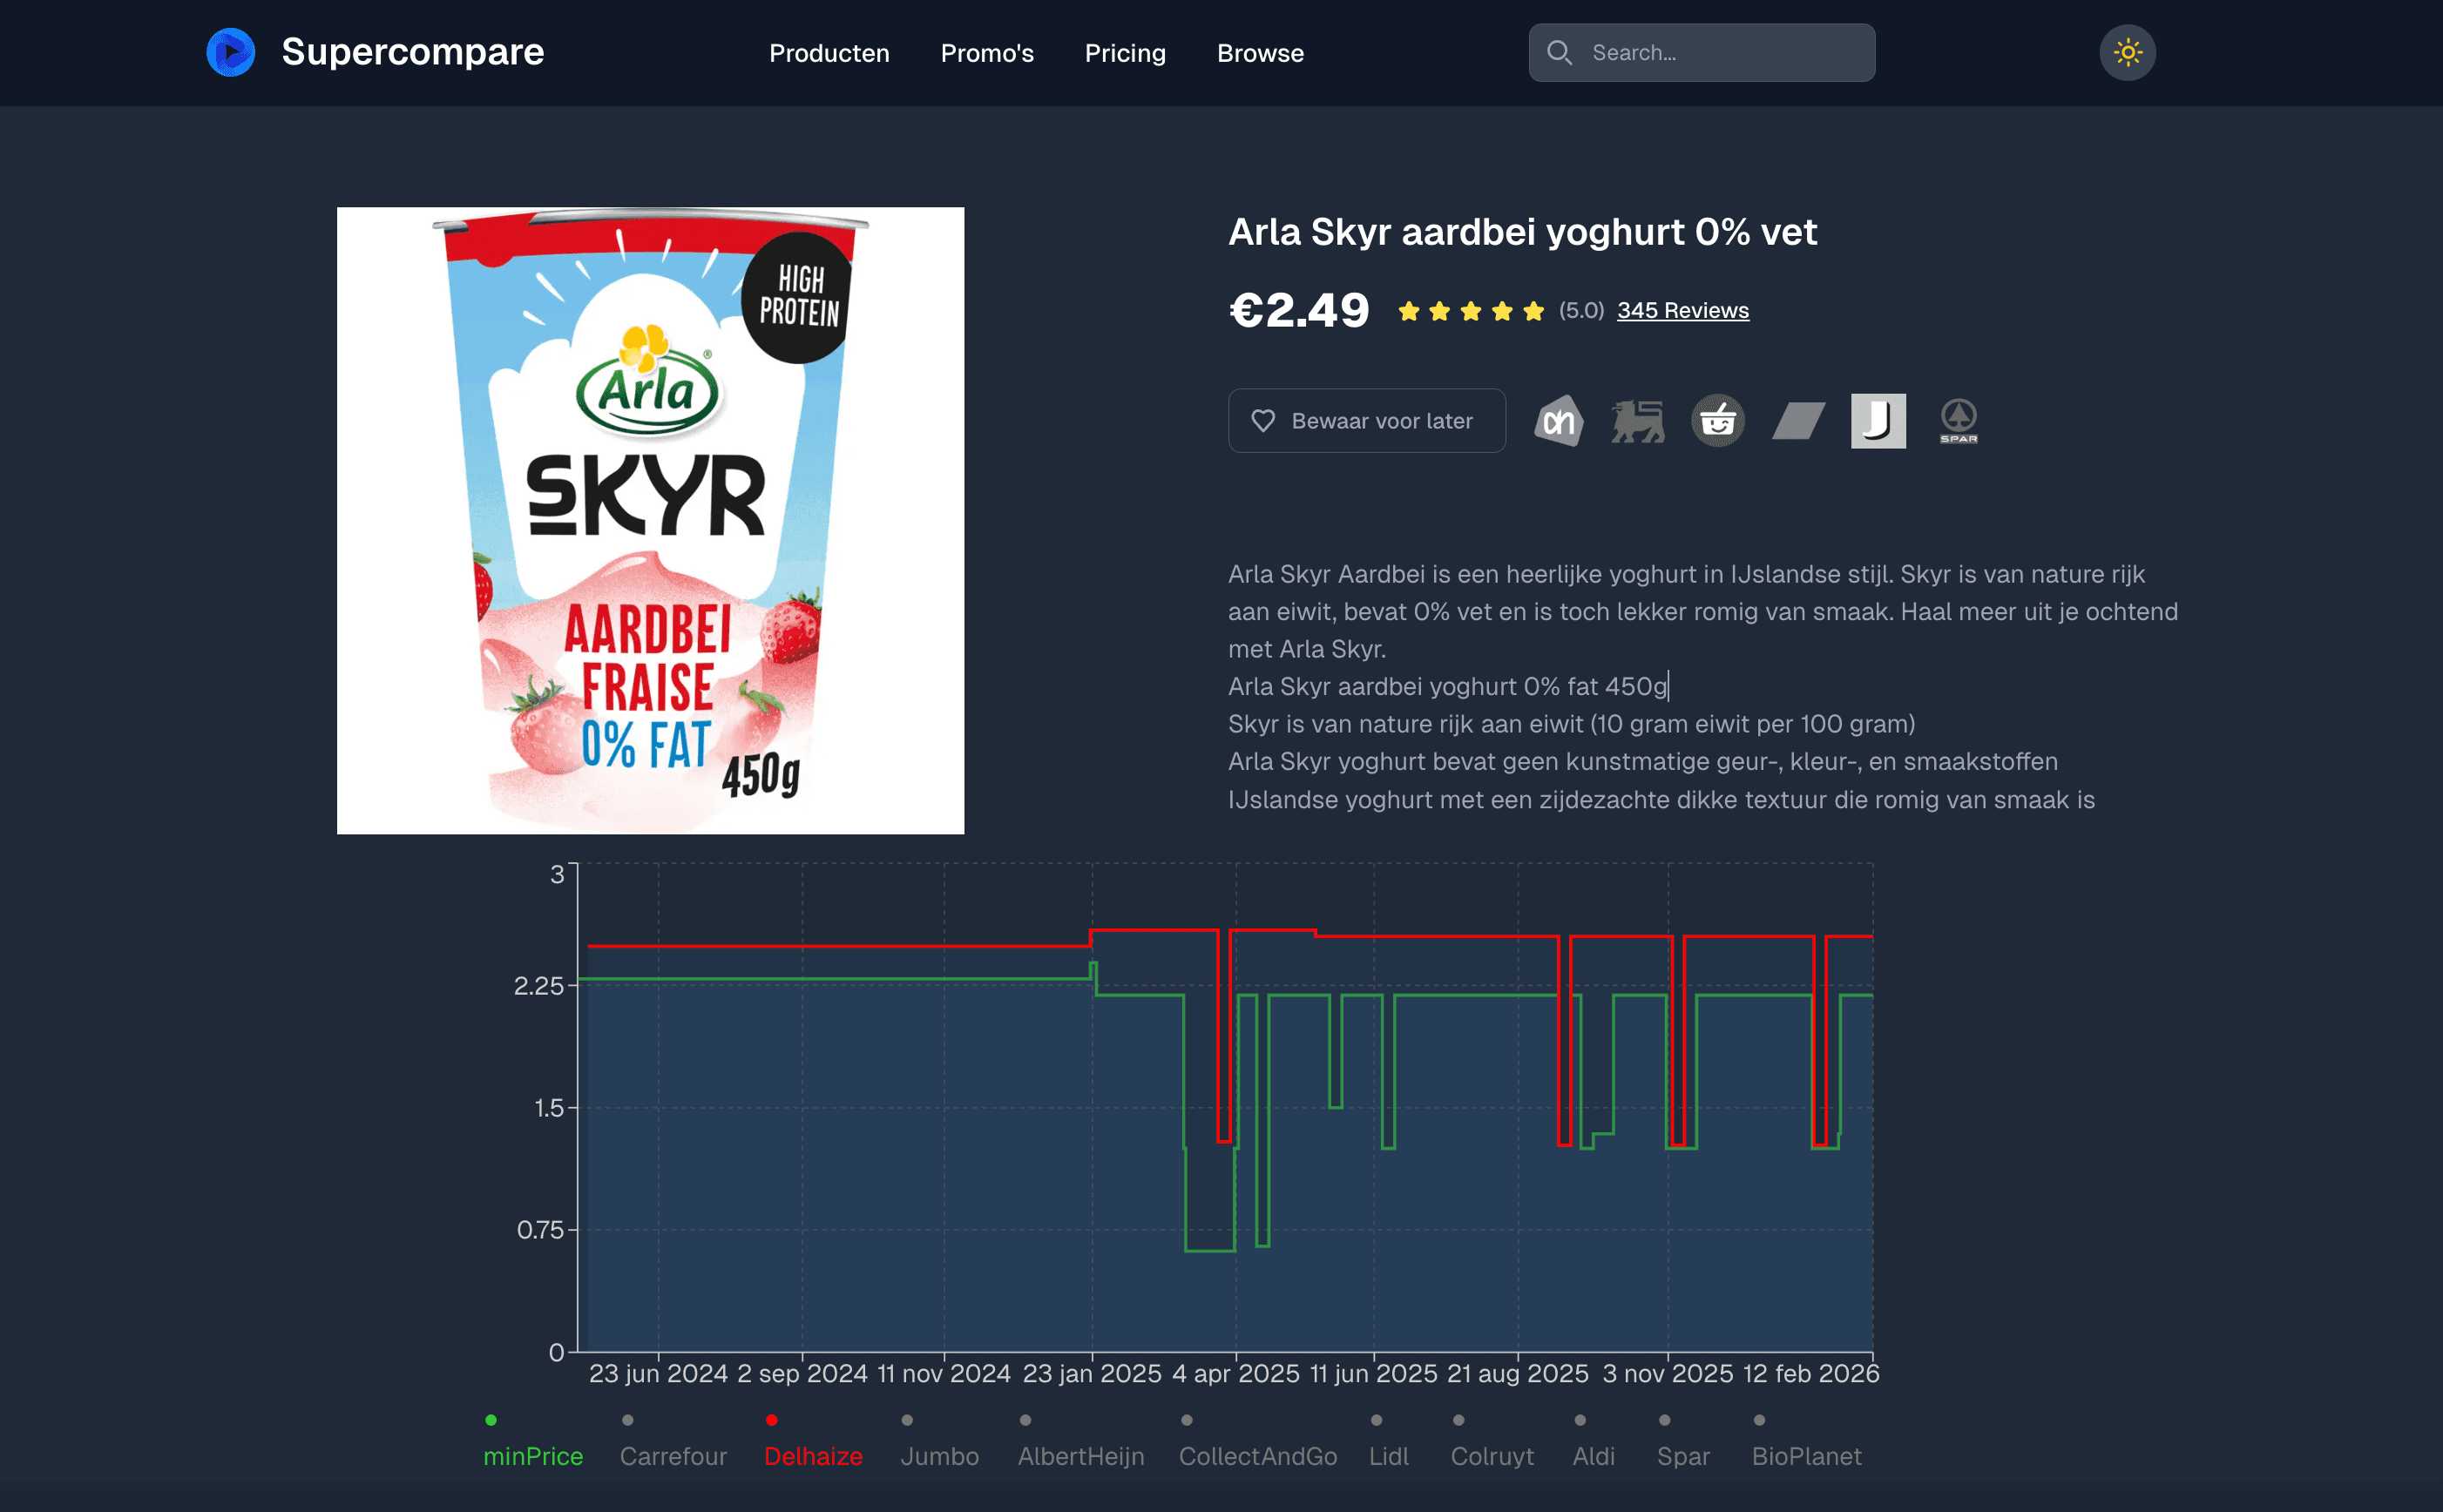Select the Colruyt store icon
The width and height of the screenshot is (2443, 1512).
pos(1797,420)
